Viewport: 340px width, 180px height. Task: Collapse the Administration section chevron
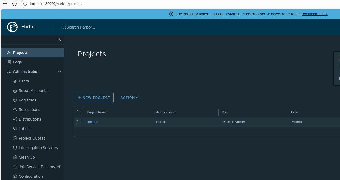pyautogui.click(x=59, y=72)
